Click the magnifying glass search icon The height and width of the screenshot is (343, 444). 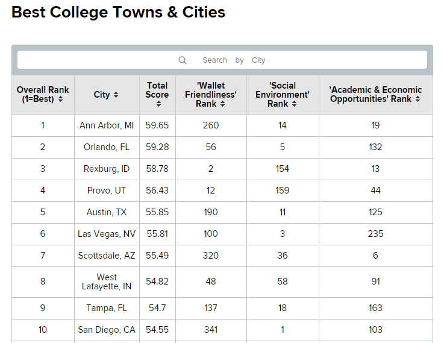pyautogui.click(x=183, y=60)
